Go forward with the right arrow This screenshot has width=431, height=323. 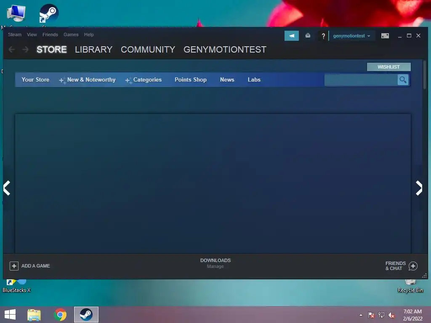pyautogui.click(x=25, y=50)
